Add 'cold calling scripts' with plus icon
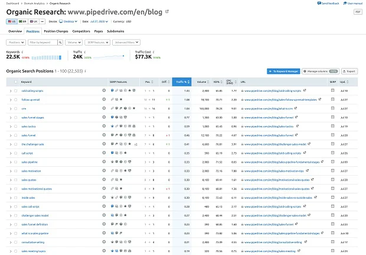The width and height of the screenshot is (366, 255). coord(104,91)
